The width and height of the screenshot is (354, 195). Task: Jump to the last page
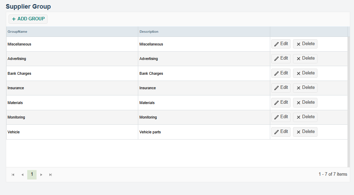point(51,175)
